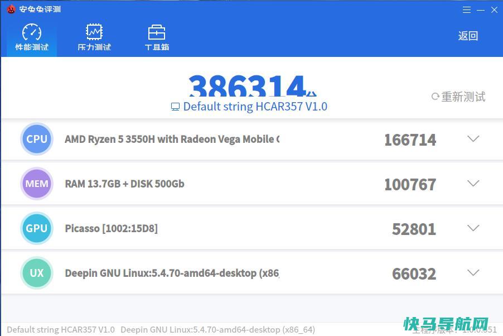Click the memory score 100767
The image size is (503, 336).
[410, 184]
